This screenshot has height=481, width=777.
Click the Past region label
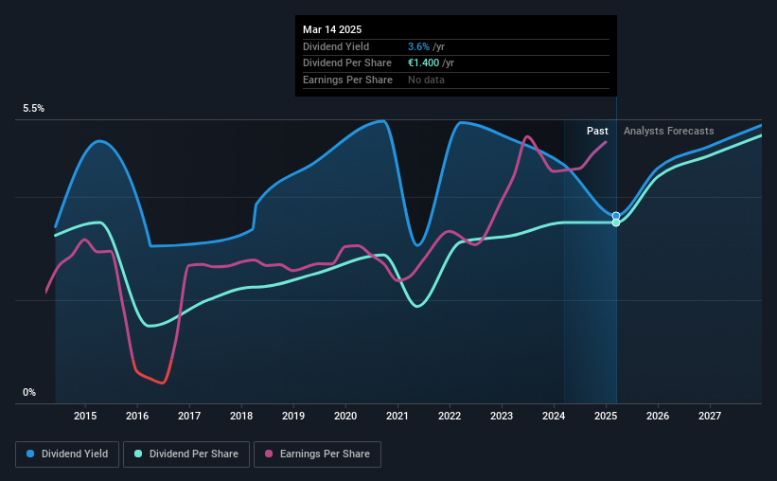[597, 131]
